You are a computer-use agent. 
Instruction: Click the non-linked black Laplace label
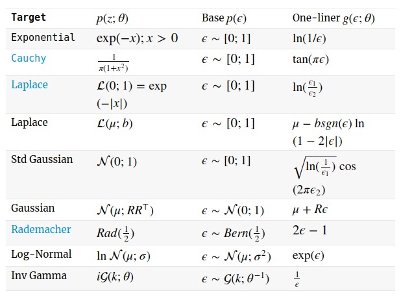[x=29, y=122]
